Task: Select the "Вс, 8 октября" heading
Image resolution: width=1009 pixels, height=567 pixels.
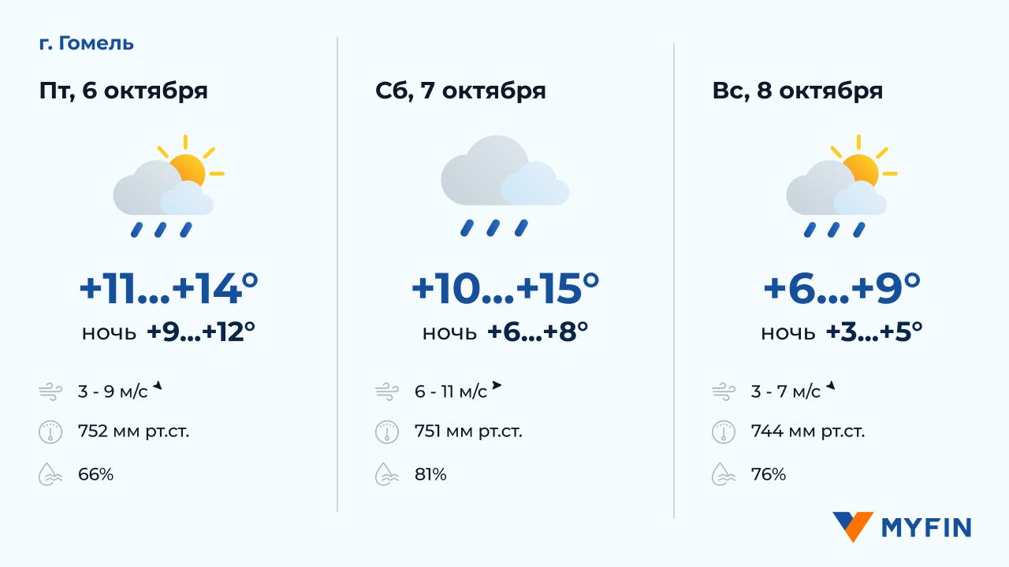Action: [797, 91]
